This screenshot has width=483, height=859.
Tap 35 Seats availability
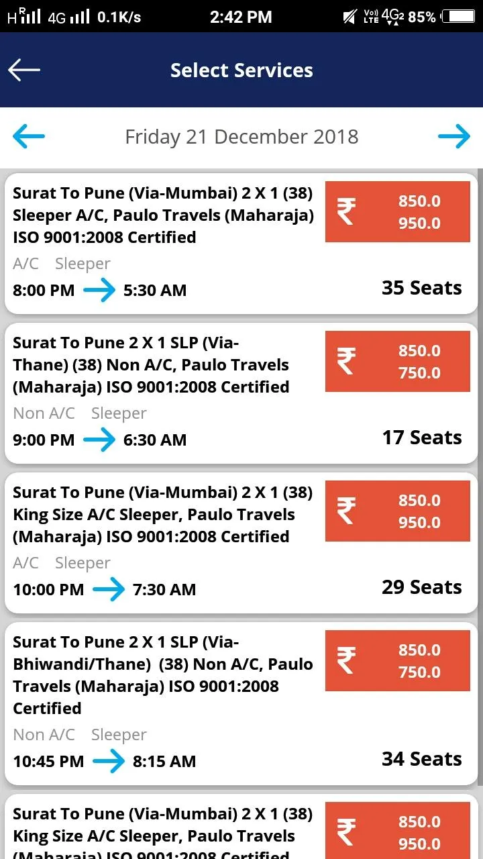pyautogui.click(x=421, y=288)
